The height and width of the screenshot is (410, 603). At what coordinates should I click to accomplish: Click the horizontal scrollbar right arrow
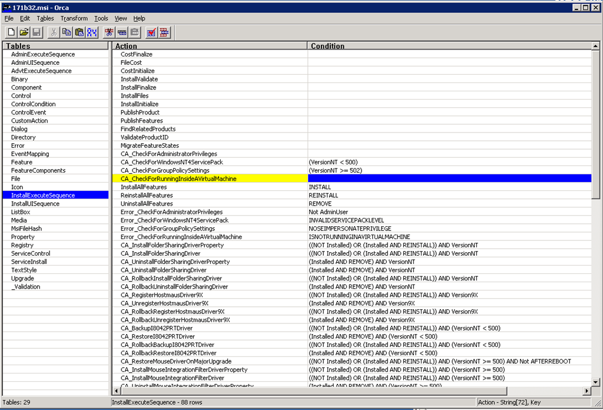(x=586, y=391)
